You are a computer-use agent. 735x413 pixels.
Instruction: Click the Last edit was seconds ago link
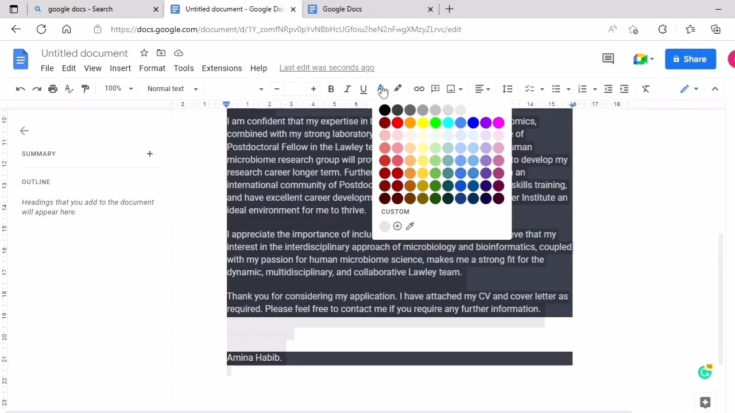(326, 68)
